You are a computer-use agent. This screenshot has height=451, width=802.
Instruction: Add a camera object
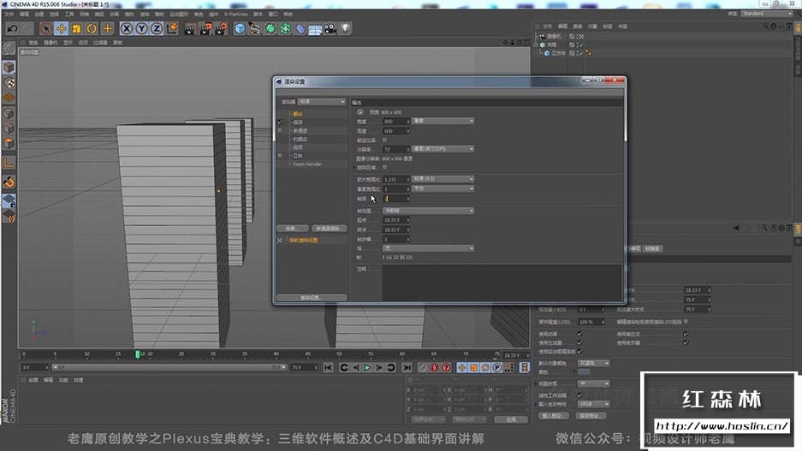click(330, 28)
